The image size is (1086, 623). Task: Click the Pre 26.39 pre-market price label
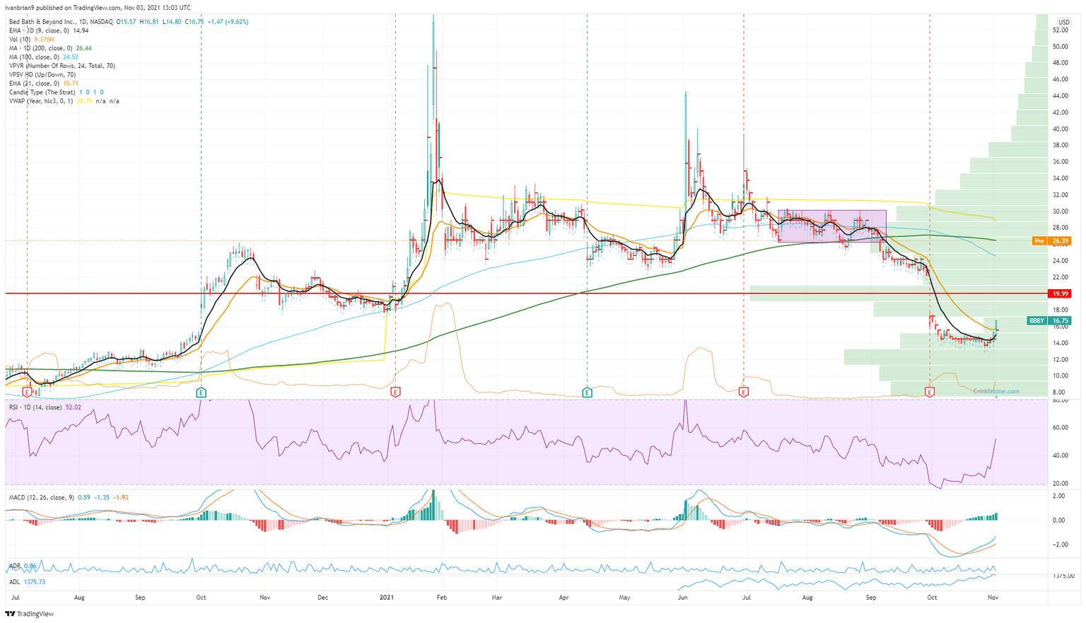1051,241
